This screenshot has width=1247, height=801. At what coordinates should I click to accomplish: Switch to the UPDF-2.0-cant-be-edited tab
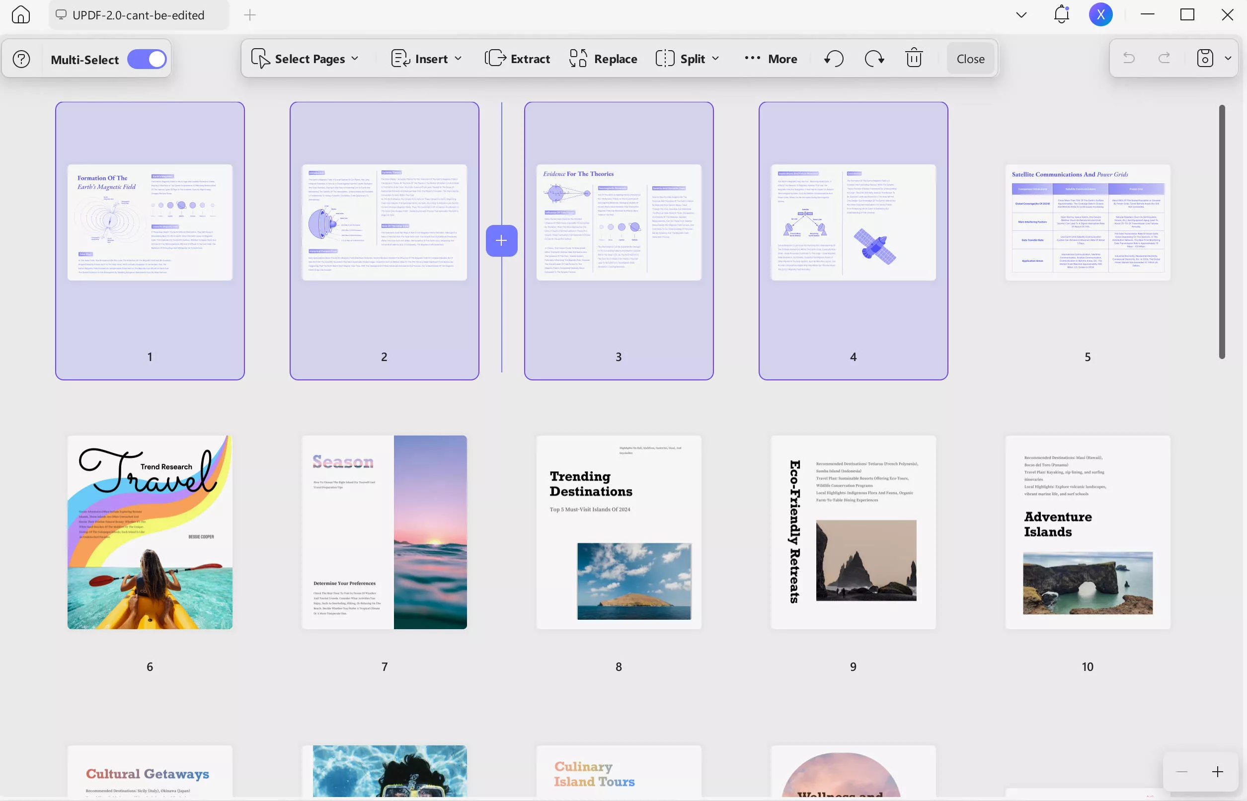click(x=138, y=15)
